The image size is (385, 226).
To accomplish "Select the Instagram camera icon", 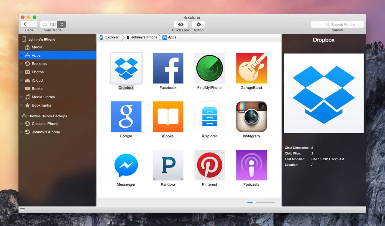I will 251,117.
